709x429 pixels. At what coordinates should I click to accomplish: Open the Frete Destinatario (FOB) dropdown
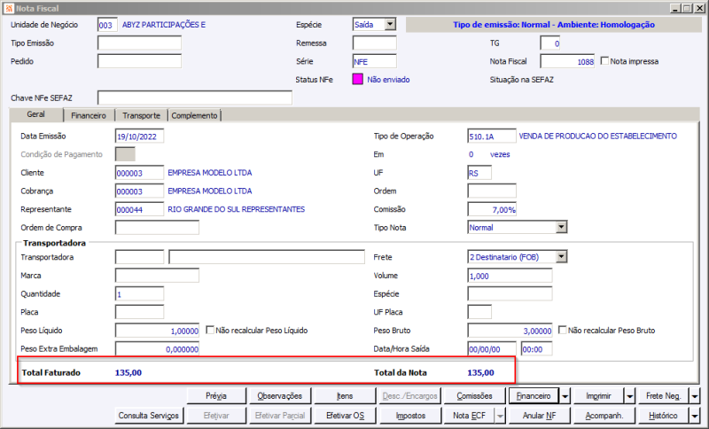[x=561, y=257]
